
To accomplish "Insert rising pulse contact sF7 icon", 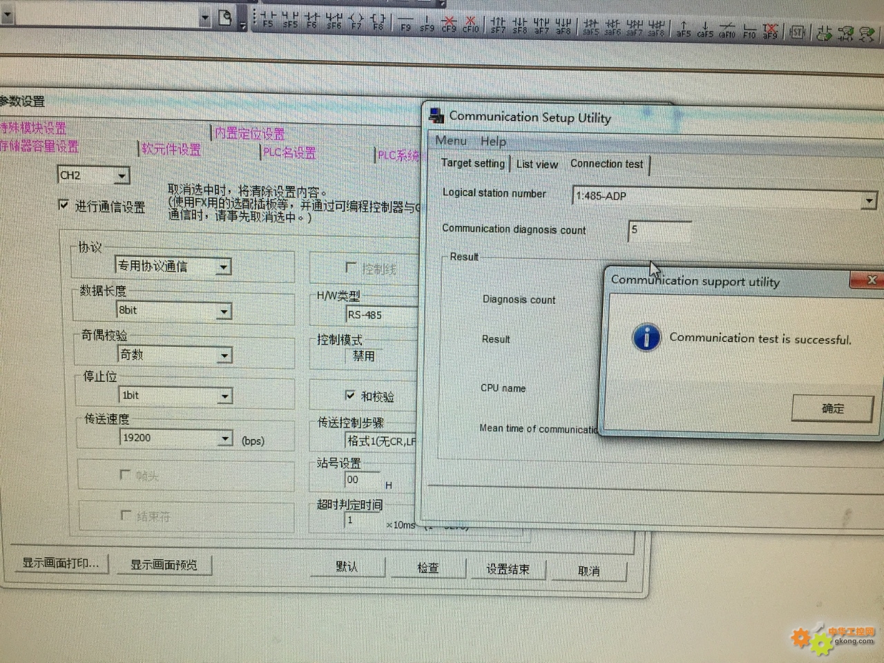I will click(x=498, y=25).
